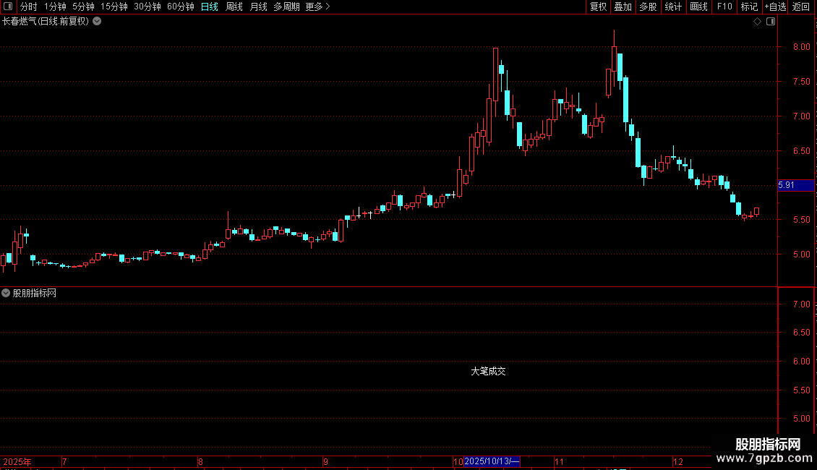Add stock via +自选 button
This screenshot has width=817, height=470.
click(775, 7)
